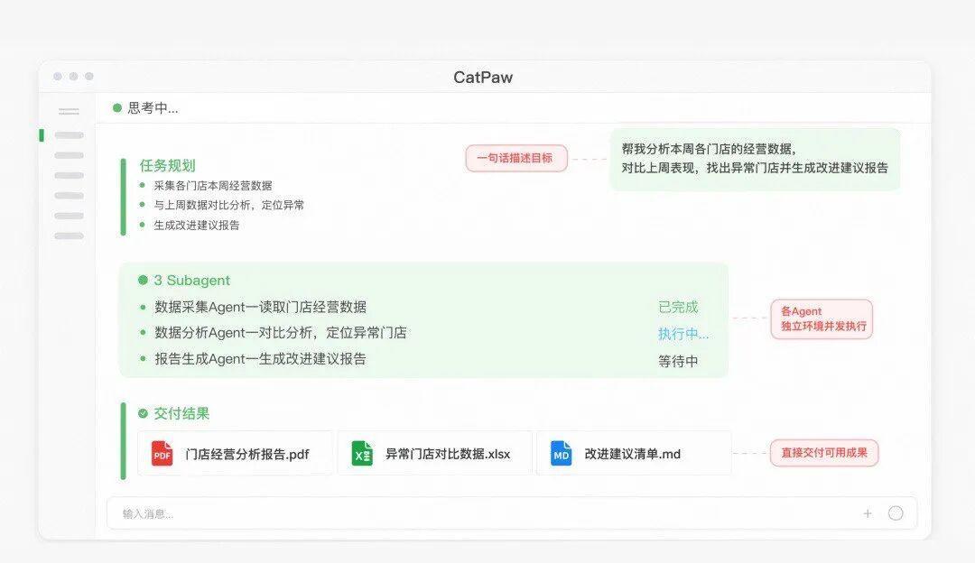Click the 直接交付可用成果 label
The height and width of the screenshot is (563, 975).
coord(824,453)
